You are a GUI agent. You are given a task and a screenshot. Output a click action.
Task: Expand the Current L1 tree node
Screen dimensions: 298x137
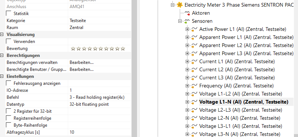pos(187,62)
